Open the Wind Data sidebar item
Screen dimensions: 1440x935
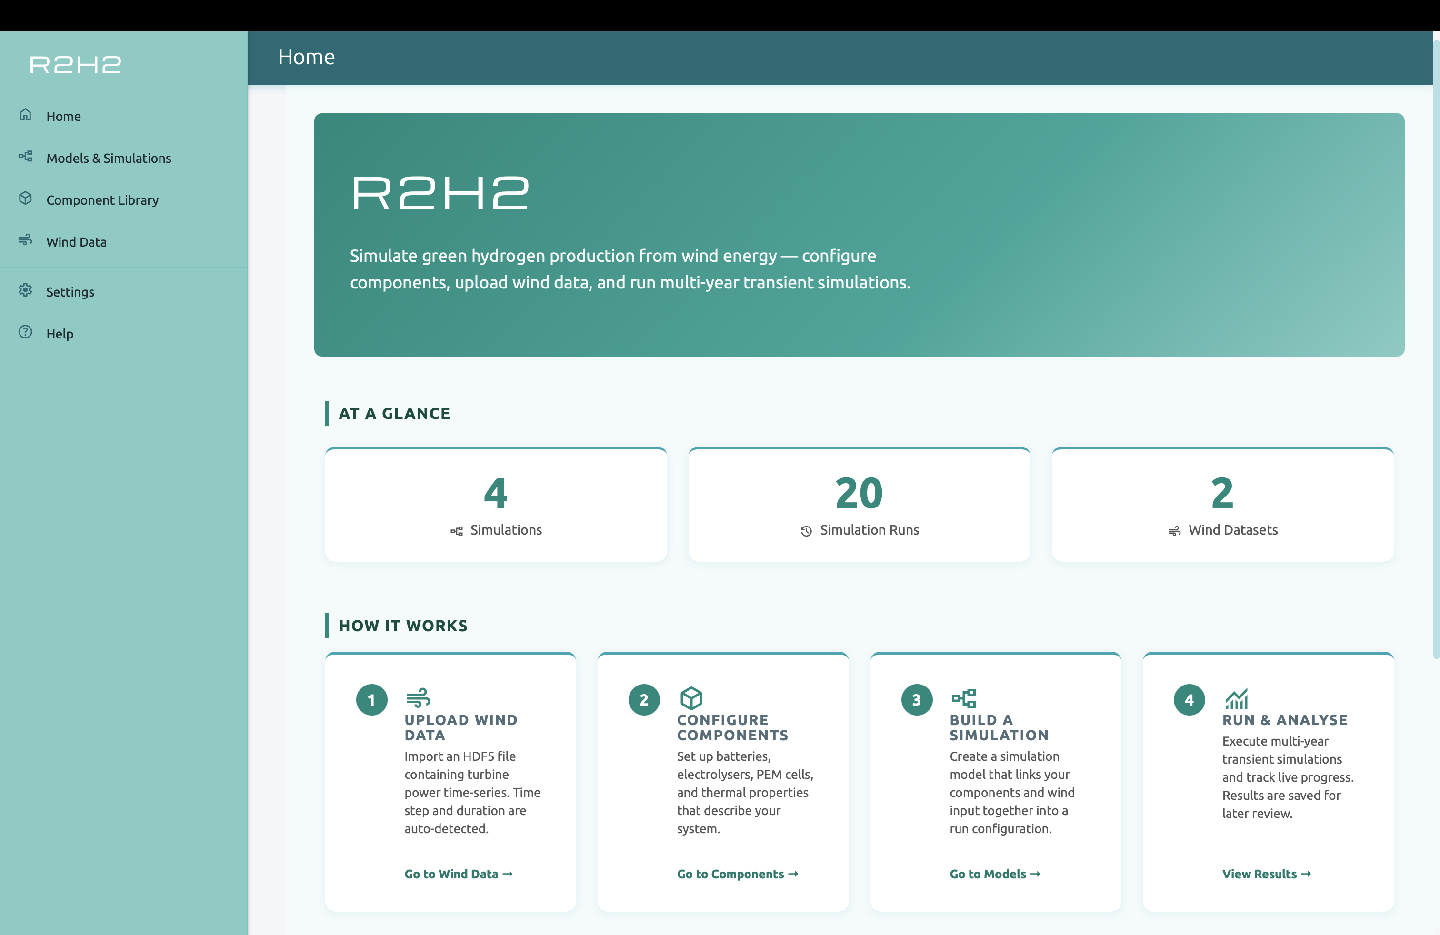[x=123, y=241]
